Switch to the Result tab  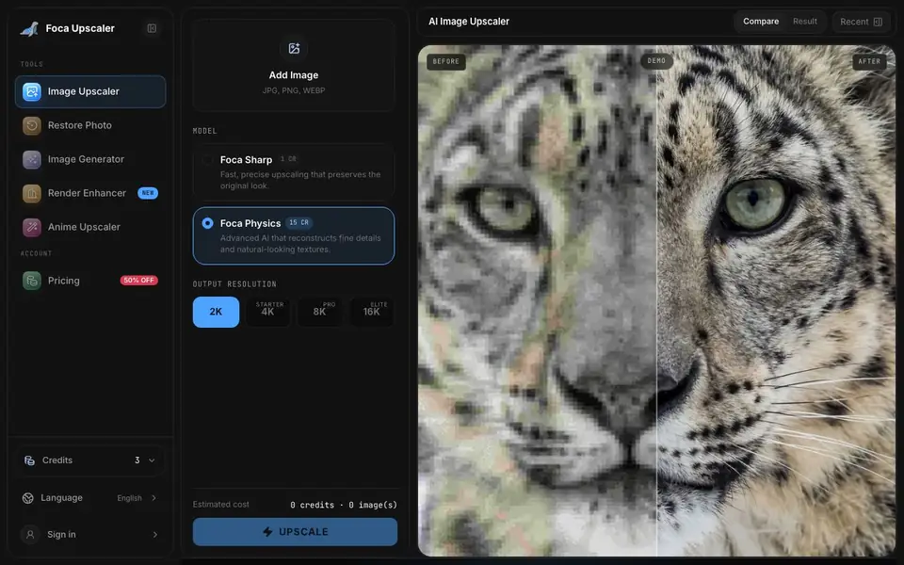tap(805, 22)
